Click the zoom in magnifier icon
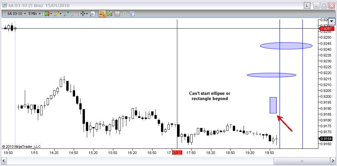Viewport: 337px width, 166px height. pyautogui.click(x=66, y=14)
